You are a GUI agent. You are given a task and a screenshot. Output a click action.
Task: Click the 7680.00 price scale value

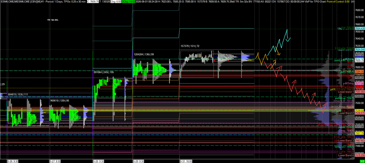click(360, 10)
